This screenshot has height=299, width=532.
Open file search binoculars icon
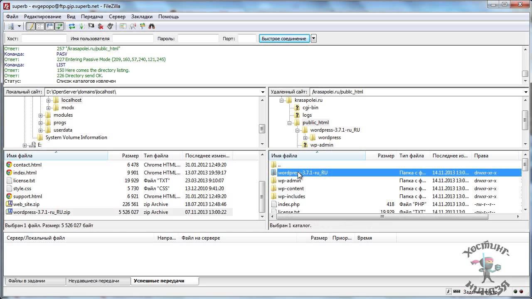coord(152,26)
